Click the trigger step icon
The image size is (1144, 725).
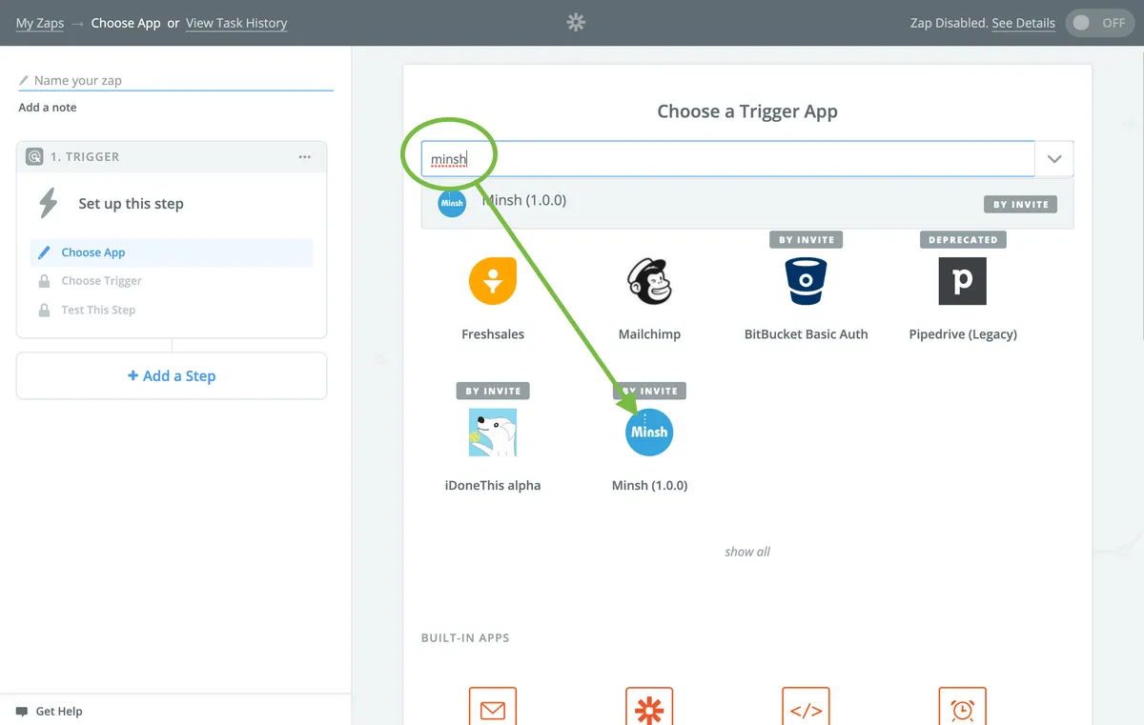(x=34, y=157)
